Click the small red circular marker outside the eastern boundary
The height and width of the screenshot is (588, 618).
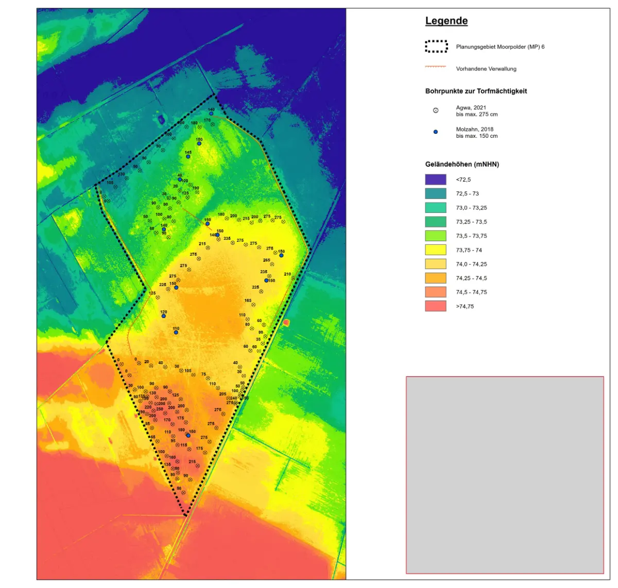pyautogui.click(x=286, y=323)
